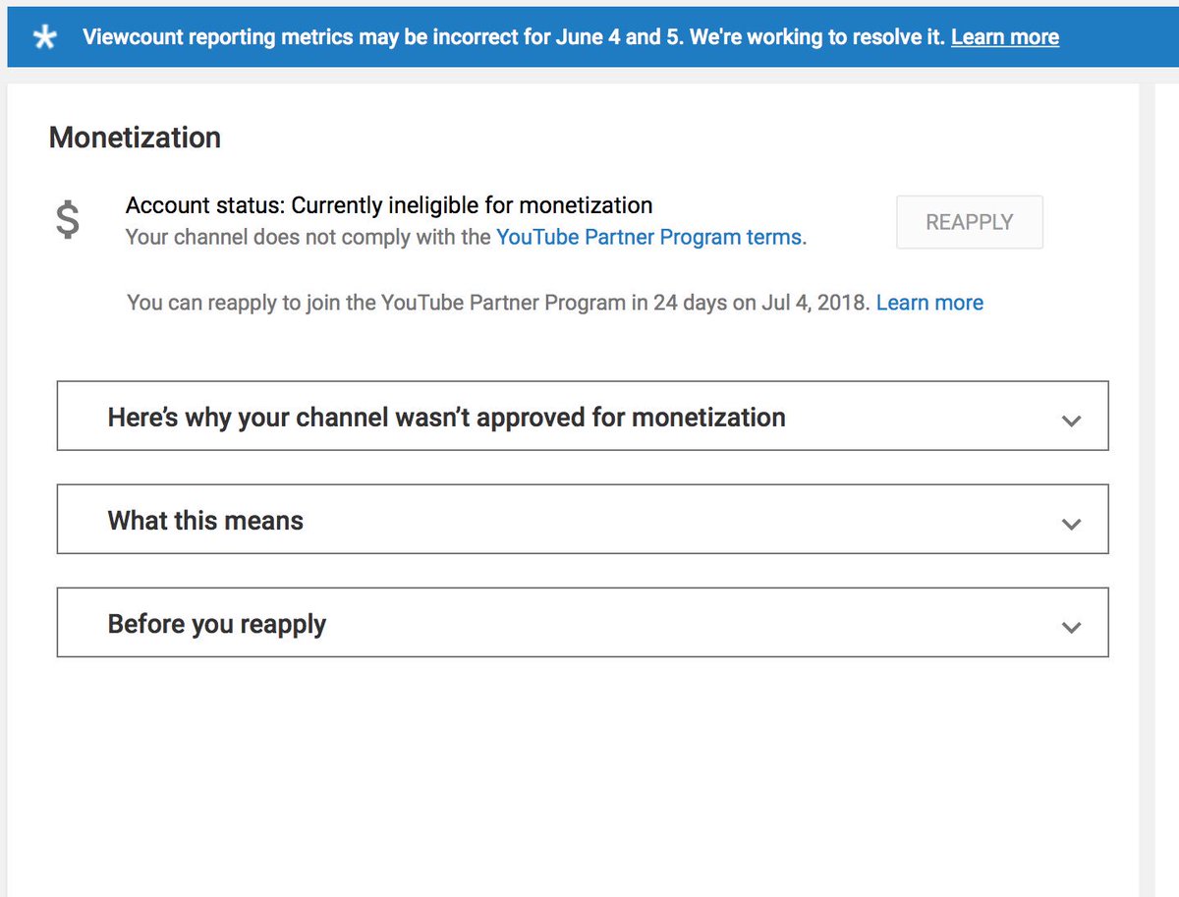1179x897 pixels.
Task: Open the YouTube Partner Program terms link
Action: 649,237
